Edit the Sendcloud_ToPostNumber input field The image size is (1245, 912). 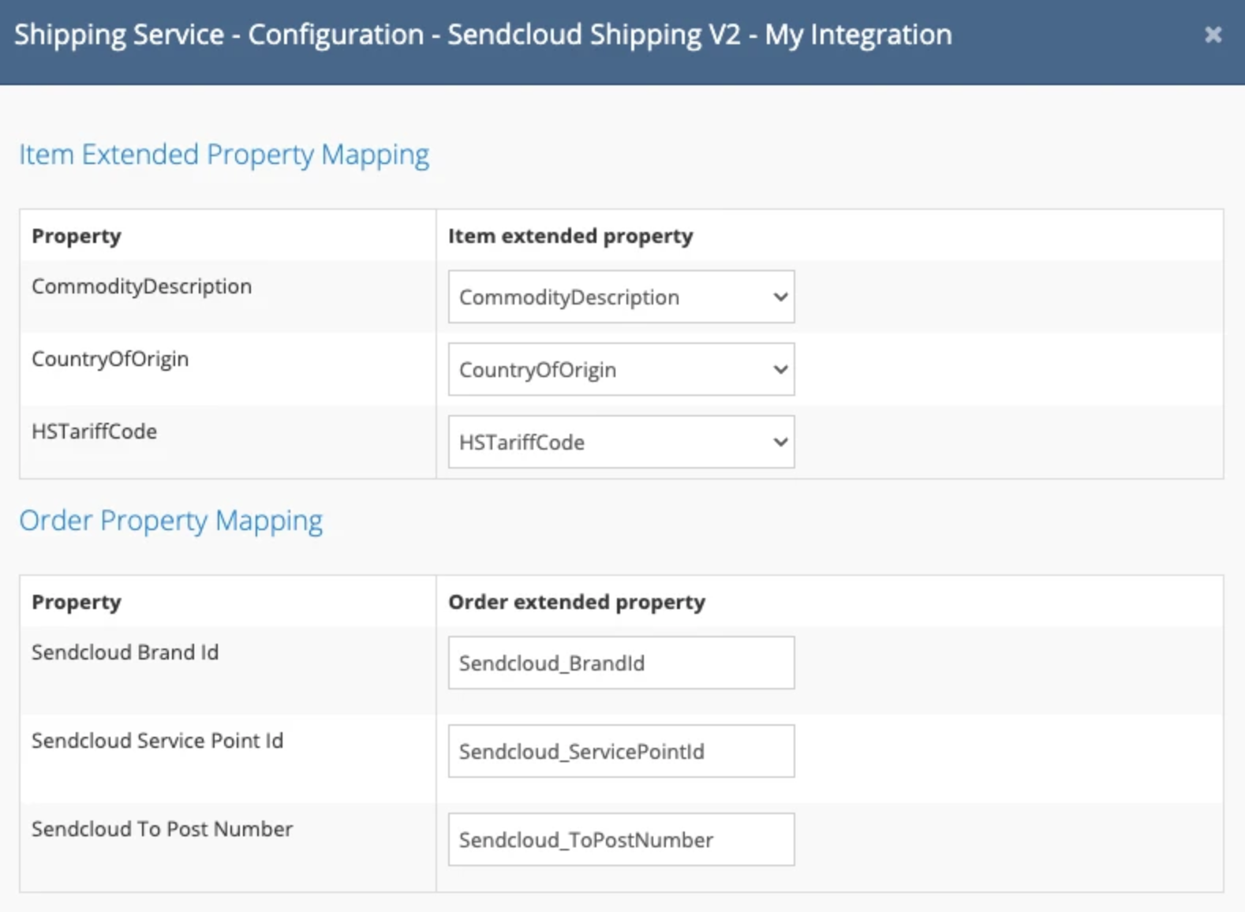(x=621, y=839)
